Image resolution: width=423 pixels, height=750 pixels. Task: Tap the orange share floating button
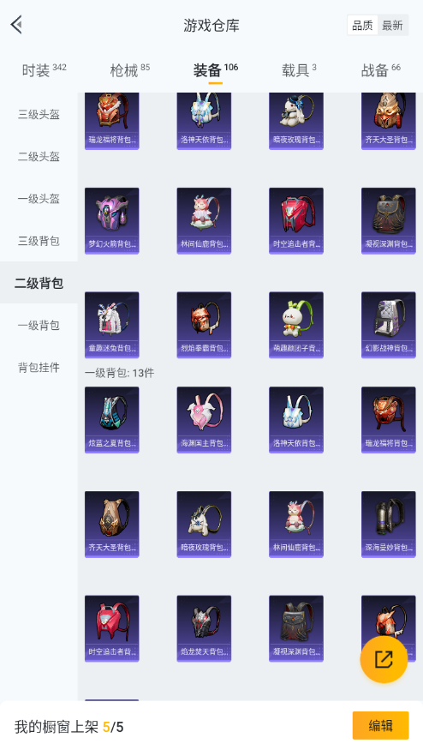[384, 659]
